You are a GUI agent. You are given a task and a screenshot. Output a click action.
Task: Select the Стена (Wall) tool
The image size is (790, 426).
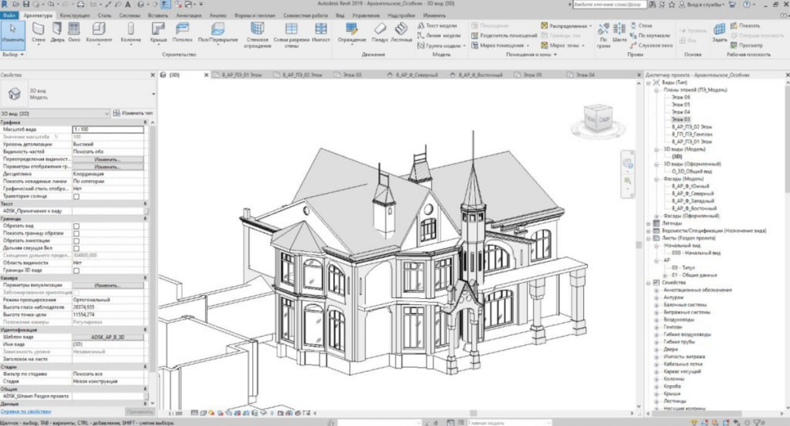pyautogui.click(x=39, y=32)
